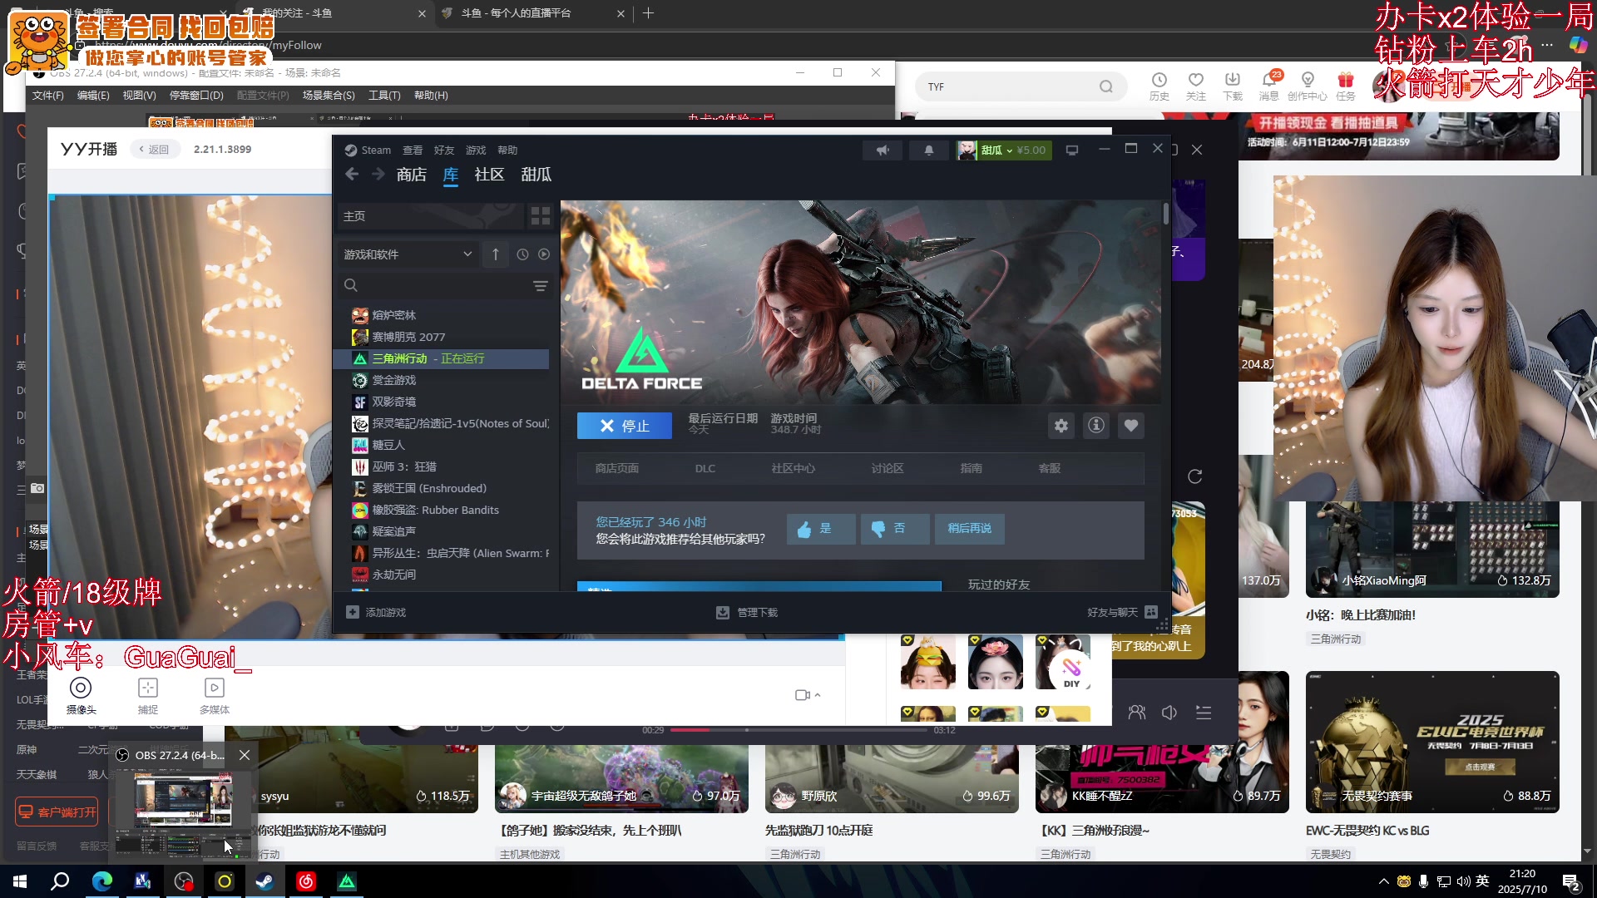1597x898 pixels.
Task: Open the 场景集合(S) menu in OBS
Action: (x=329, y=96)
